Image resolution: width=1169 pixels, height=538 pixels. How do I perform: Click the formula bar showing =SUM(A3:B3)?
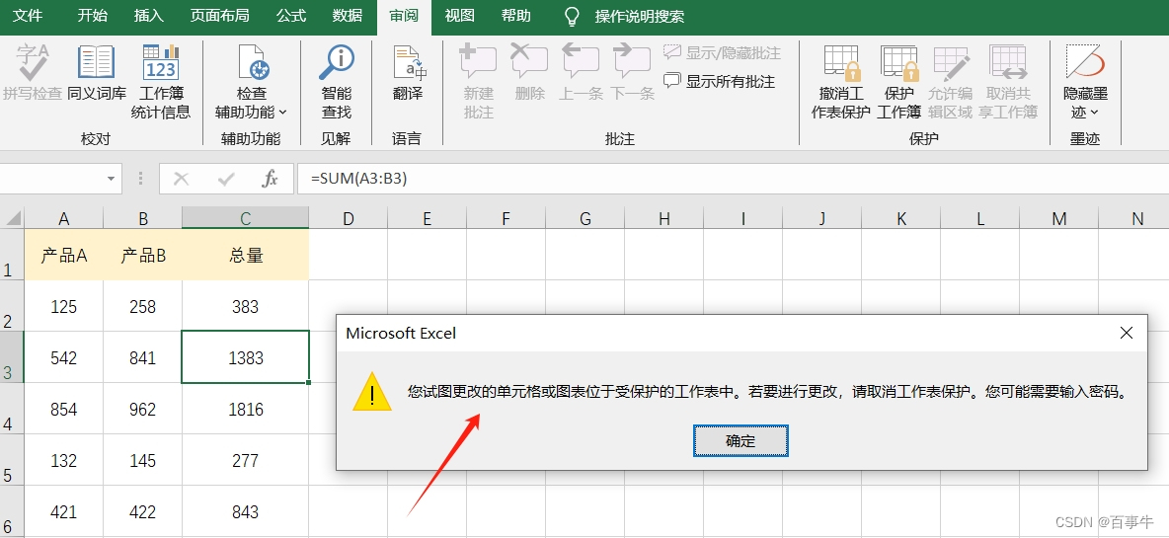point(733,179)
